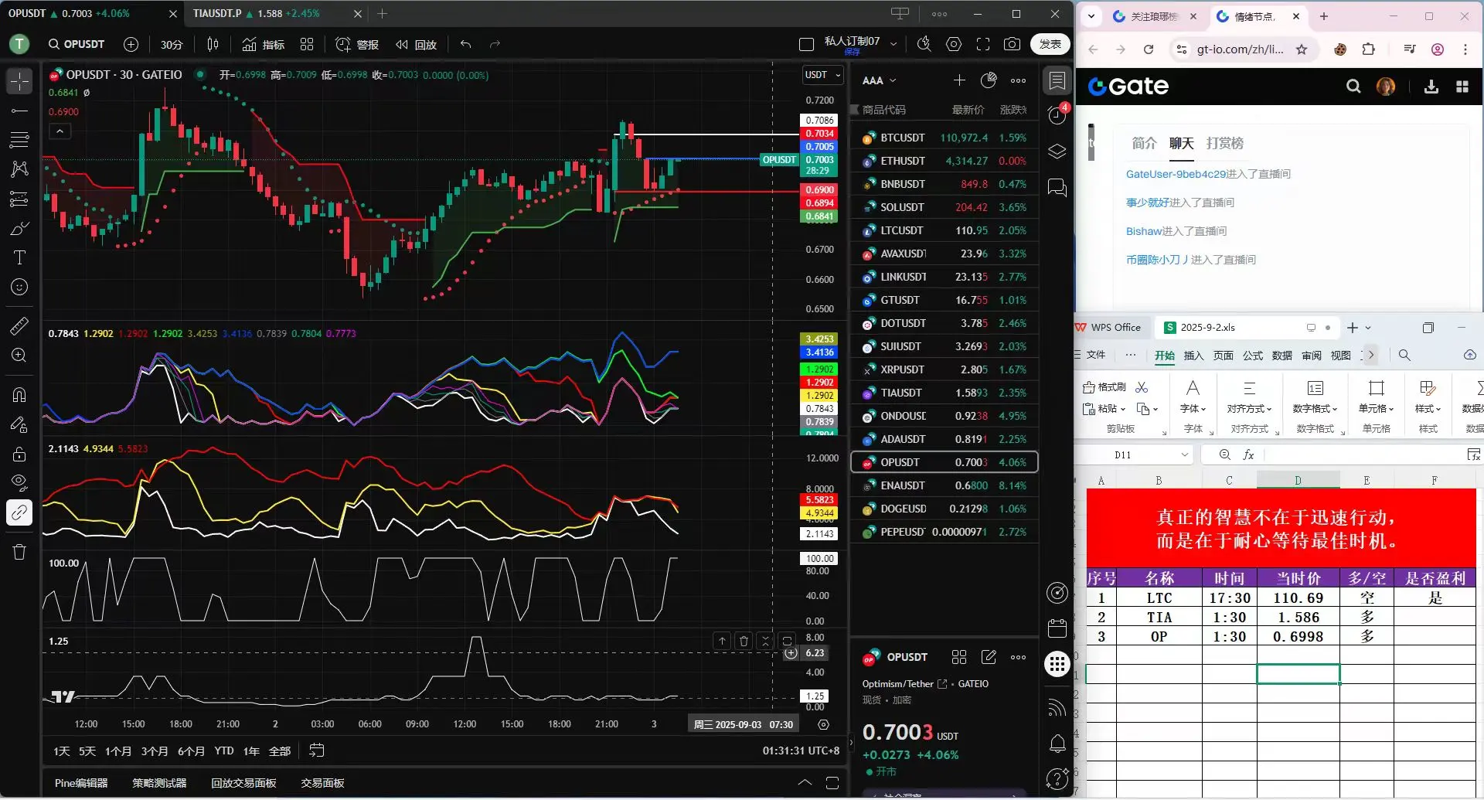Expand the AAA watchlist name dropdown
The image size is (1484, 800).
[880, 80]
